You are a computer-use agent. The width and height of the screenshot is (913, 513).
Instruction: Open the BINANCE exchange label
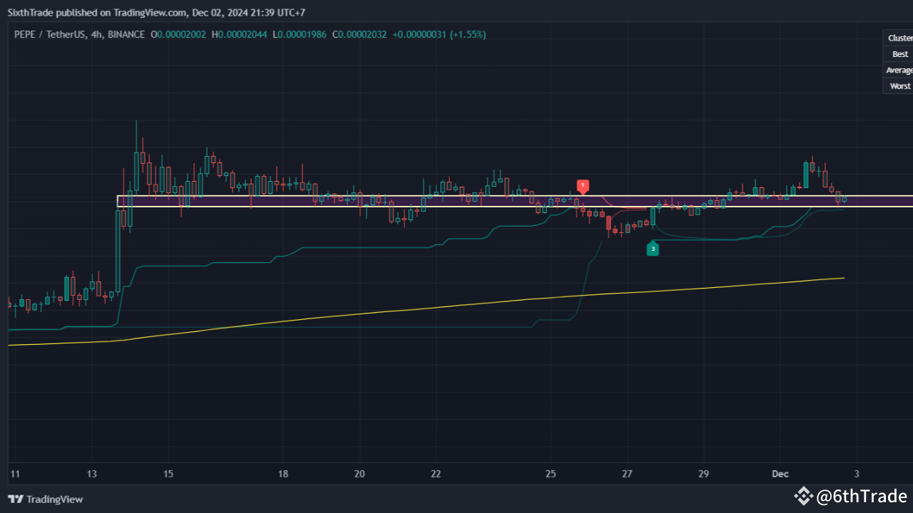[x=125, y=34]
